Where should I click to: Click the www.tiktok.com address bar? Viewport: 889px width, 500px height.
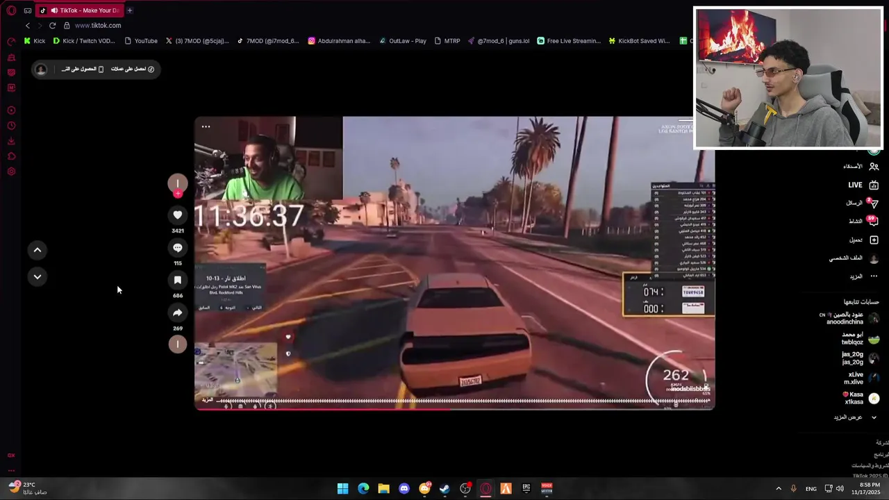[x=98, y=26]
